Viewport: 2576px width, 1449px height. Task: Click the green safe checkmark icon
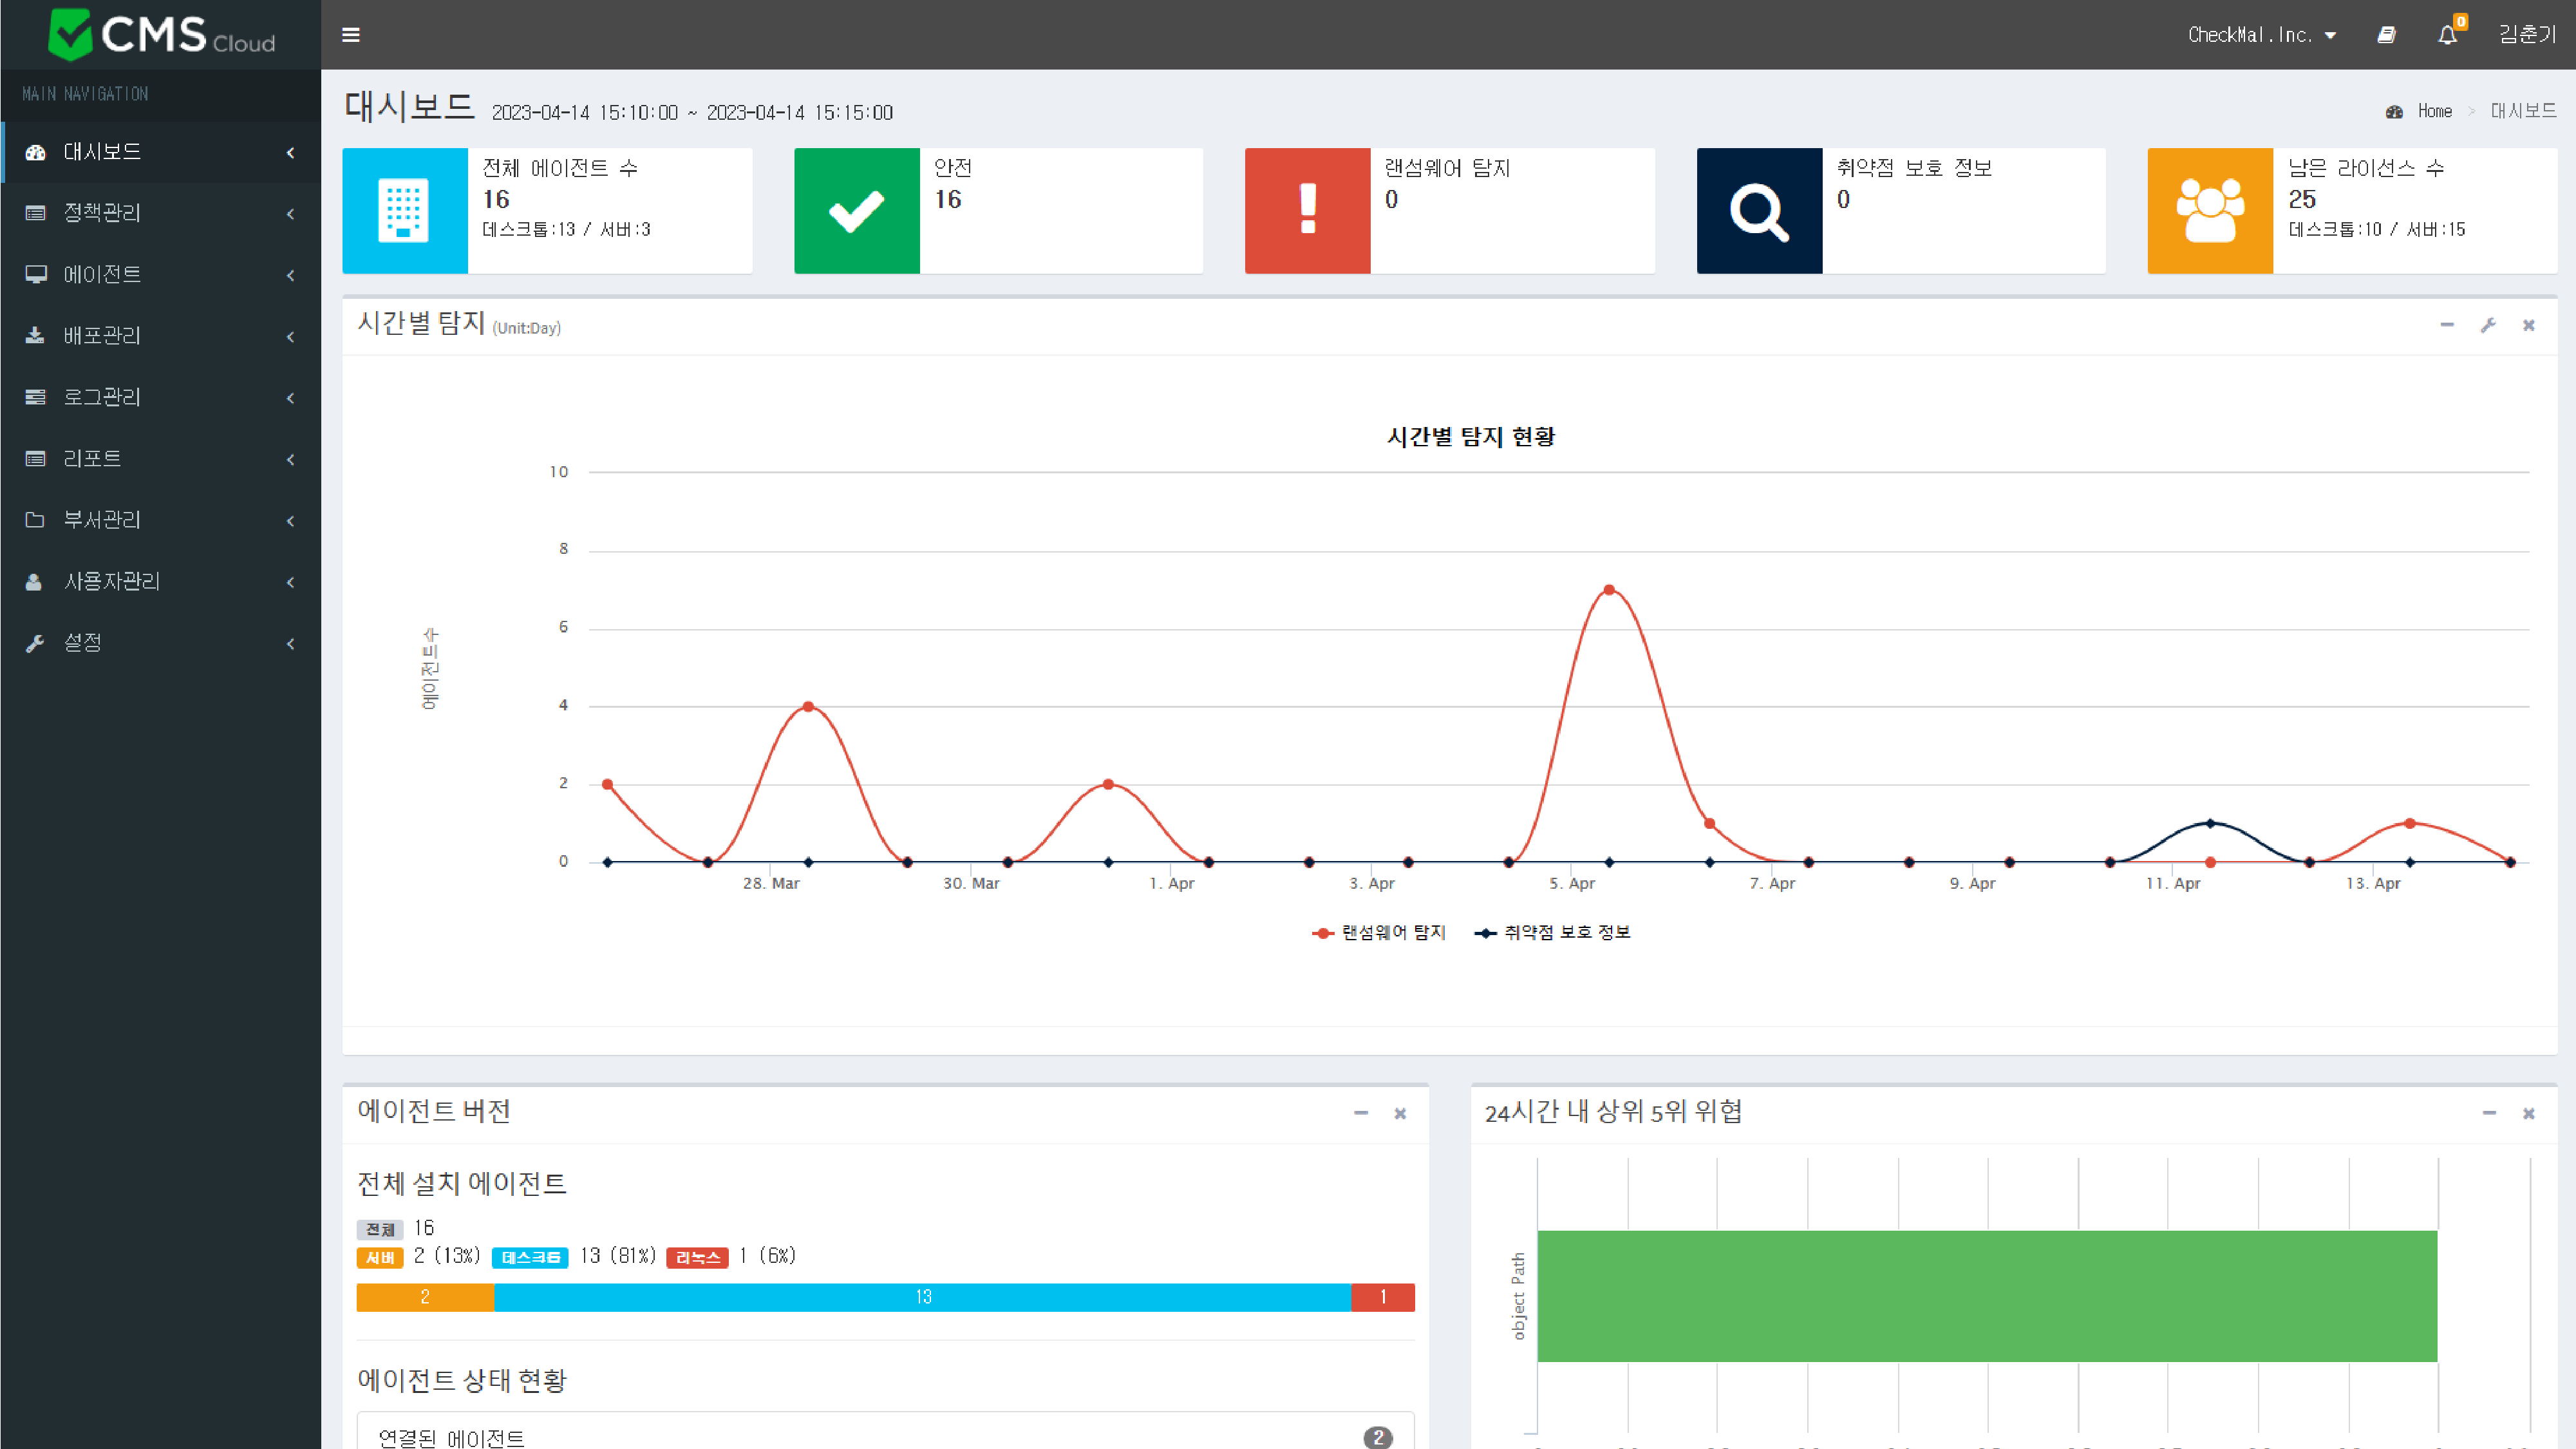(x=856, y=210)
